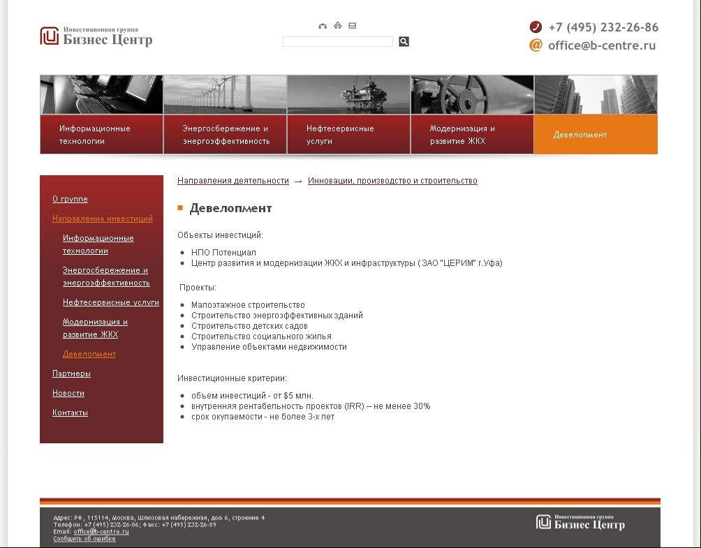The height and width of the screenshot is (548, 701).
Task: Open Информационные технологии top navigation tab
Action: pyautogui.click(x=101, y=135)
